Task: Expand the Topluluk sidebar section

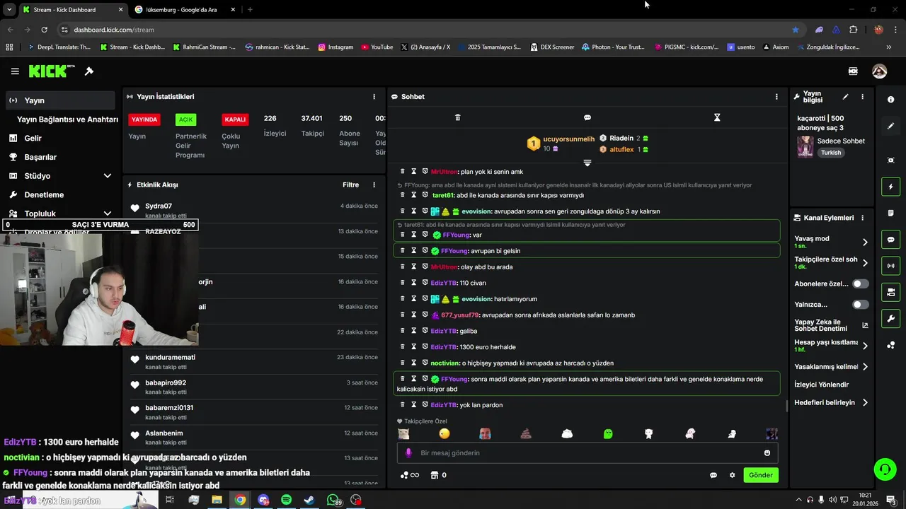Action: coord(108,213)
